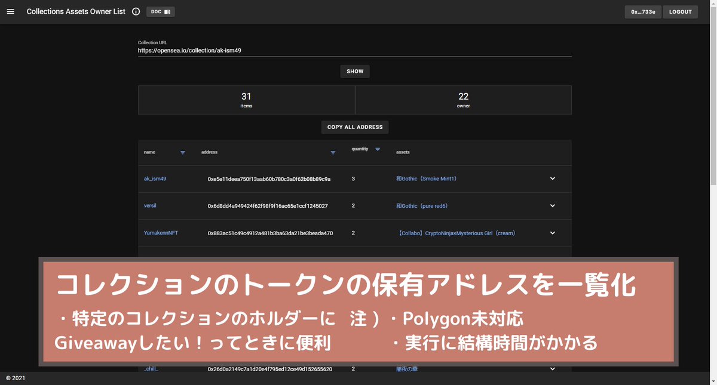Open the DOC documentation badge
Viewport: 717px width, 385px height.
160,11
